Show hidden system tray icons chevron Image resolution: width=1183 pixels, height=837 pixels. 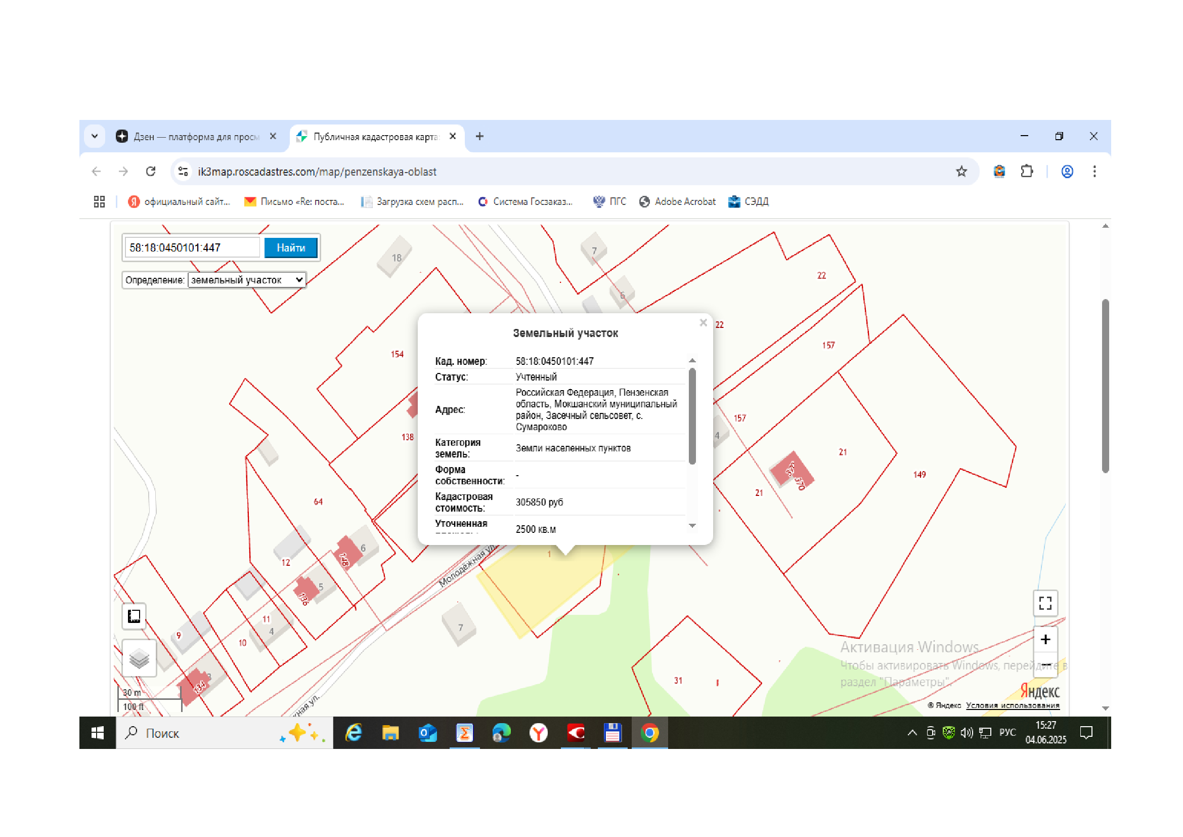tap(912, 732)
